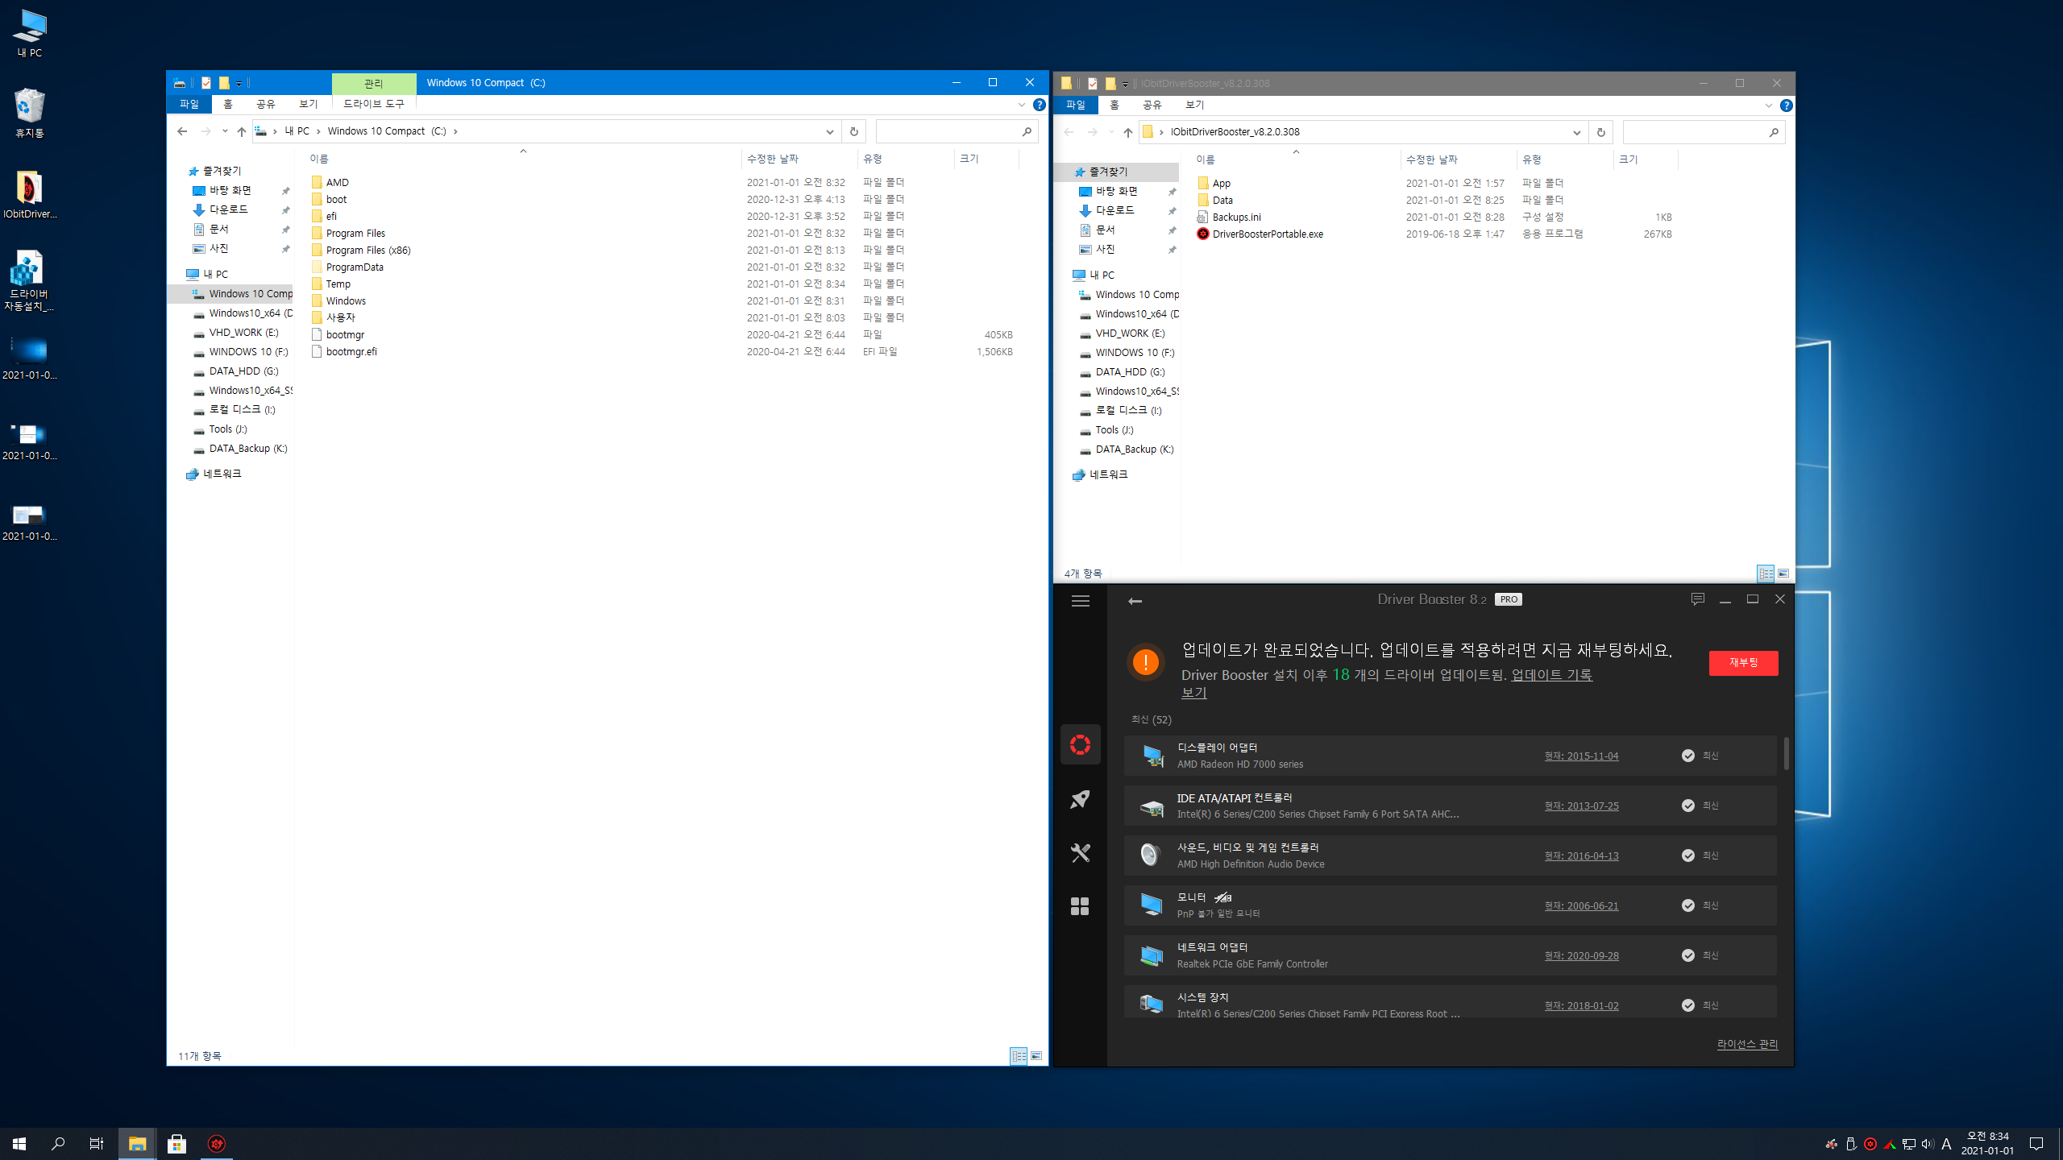Open the 드라이브 도구 ribbon tab
The width and height of the screenshot is (2063, 1160).
pyautogui.click(x=373, y=104)
